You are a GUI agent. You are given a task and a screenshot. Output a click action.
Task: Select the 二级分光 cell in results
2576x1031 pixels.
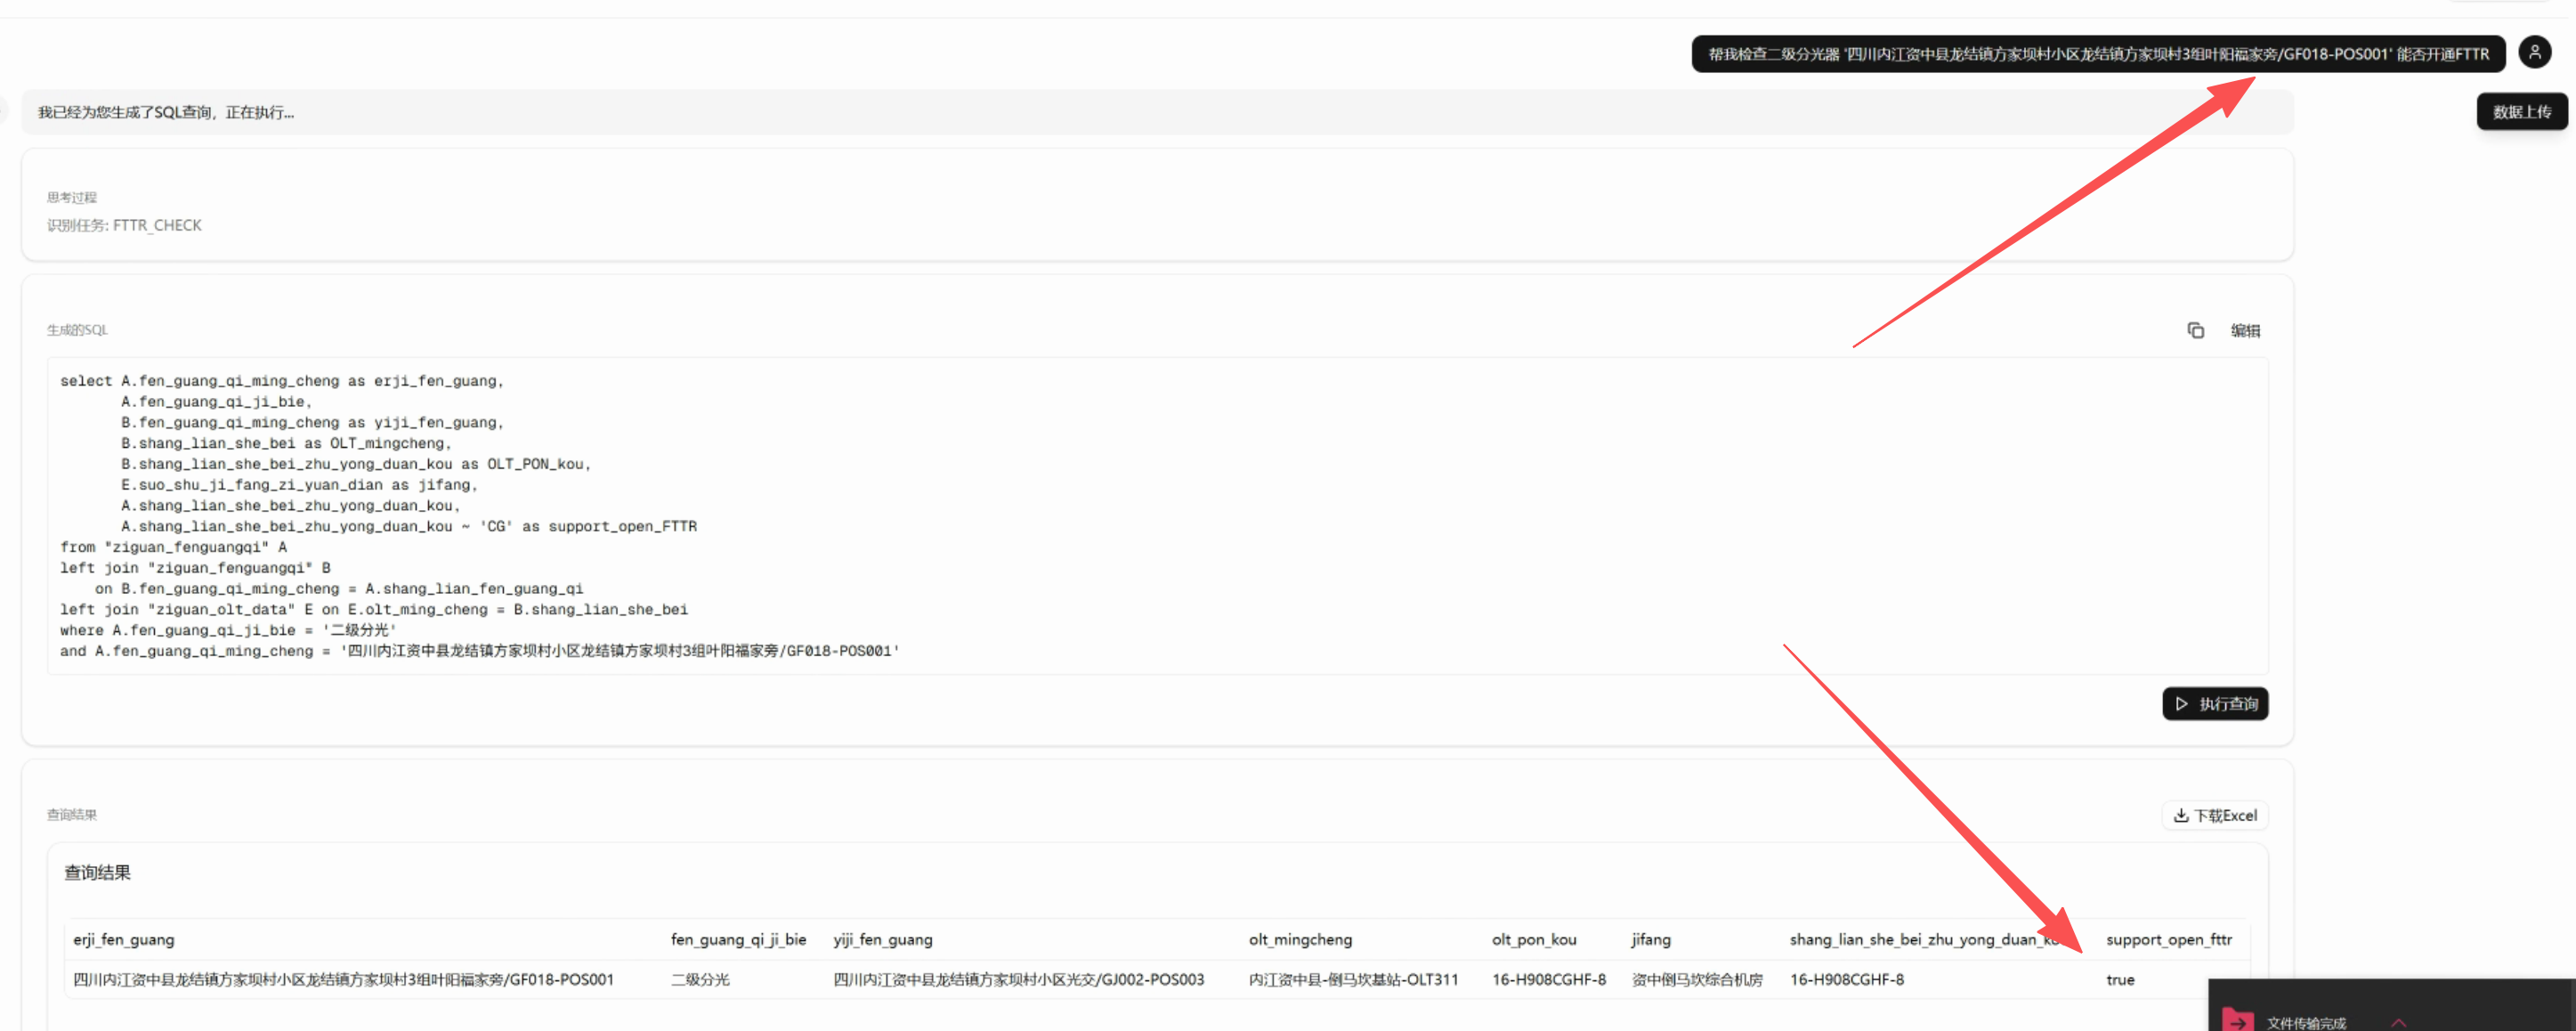[x=700, y=979]
